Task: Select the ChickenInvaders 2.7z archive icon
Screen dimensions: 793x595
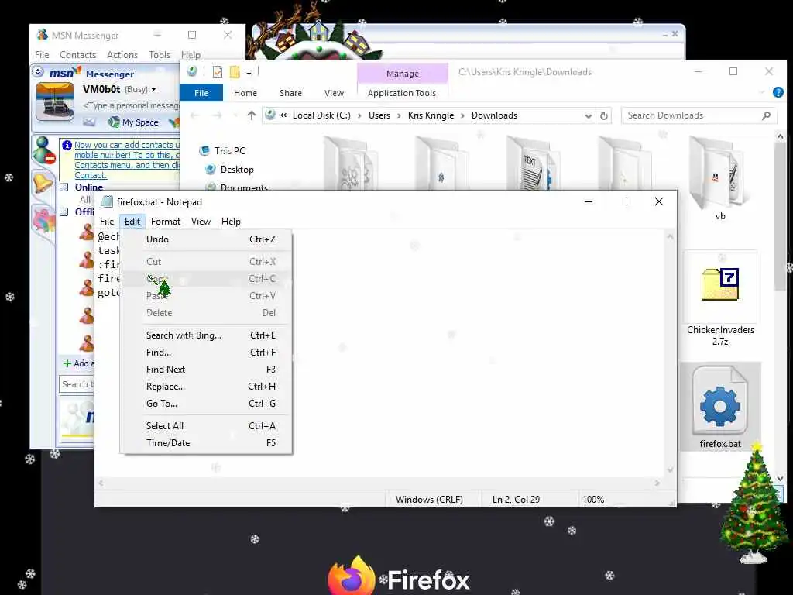Action: (720, 285)
